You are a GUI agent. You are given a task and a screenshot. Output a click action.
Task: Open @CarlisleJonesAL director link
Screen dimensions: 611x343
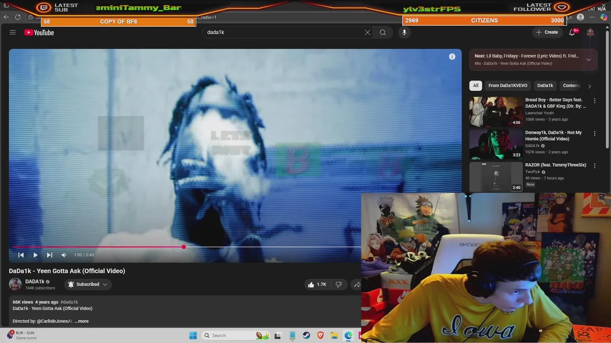55,321
